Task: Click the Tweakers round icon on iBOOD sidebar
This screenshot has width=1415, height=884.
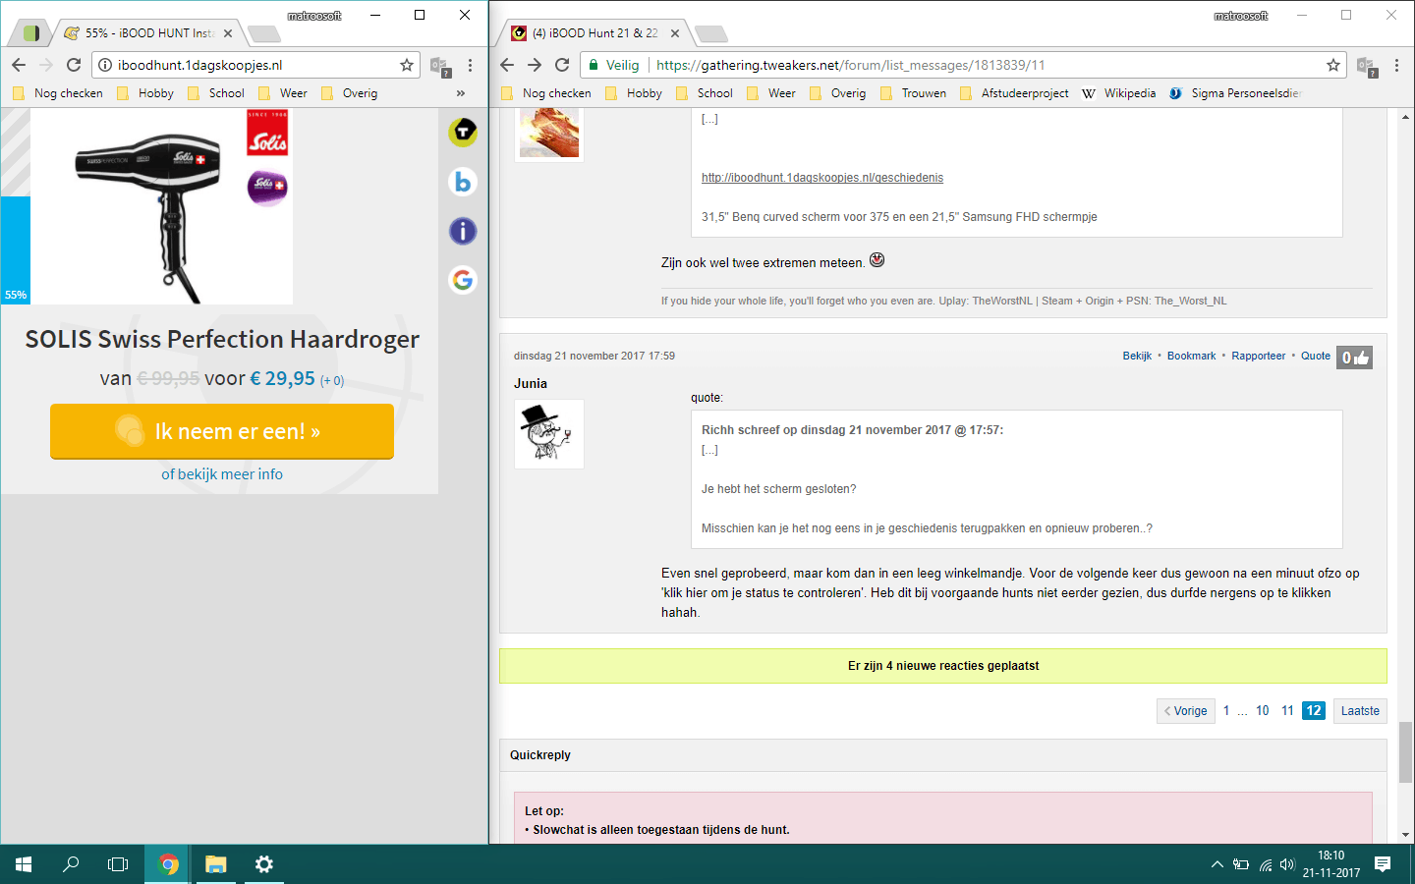Action: (463, 132)
